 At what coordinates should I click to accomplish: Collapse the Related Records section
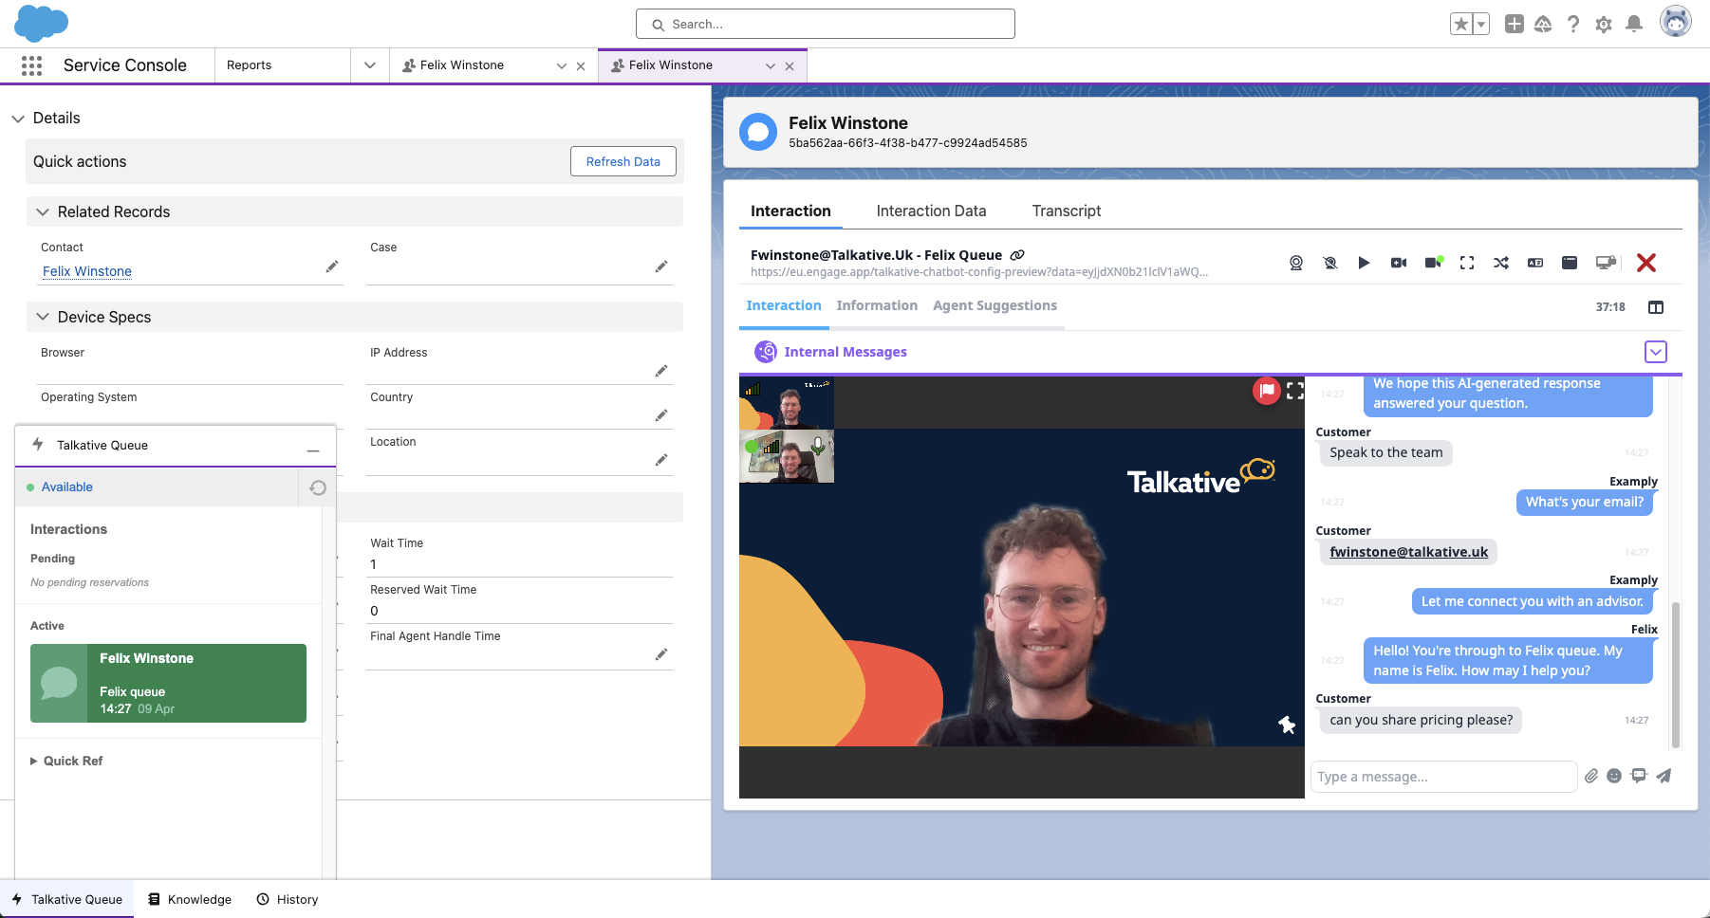[43, 212]
